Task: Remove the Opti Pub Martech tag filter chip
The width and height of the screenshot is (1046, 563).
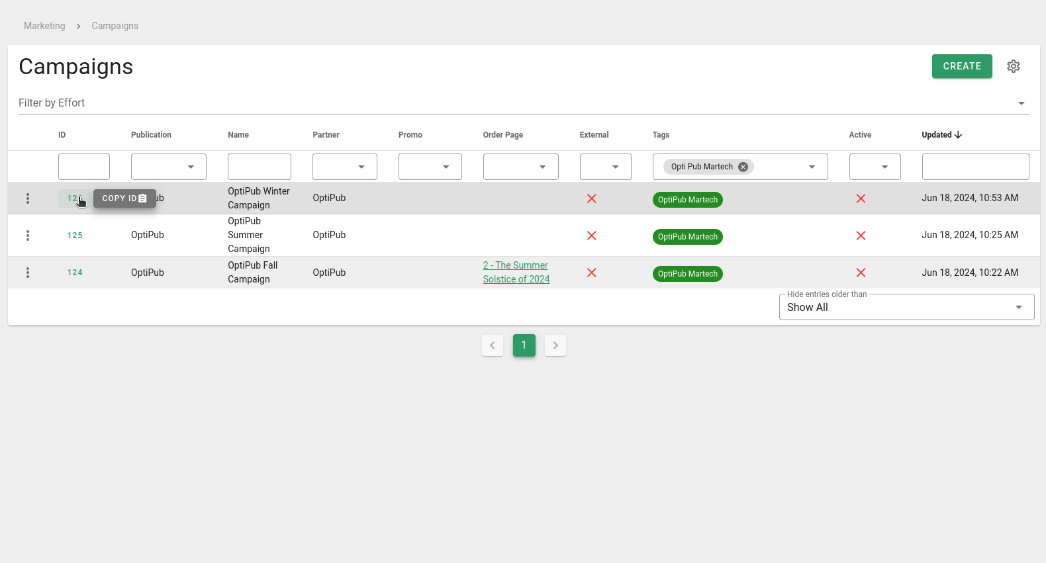Action: 743,167
